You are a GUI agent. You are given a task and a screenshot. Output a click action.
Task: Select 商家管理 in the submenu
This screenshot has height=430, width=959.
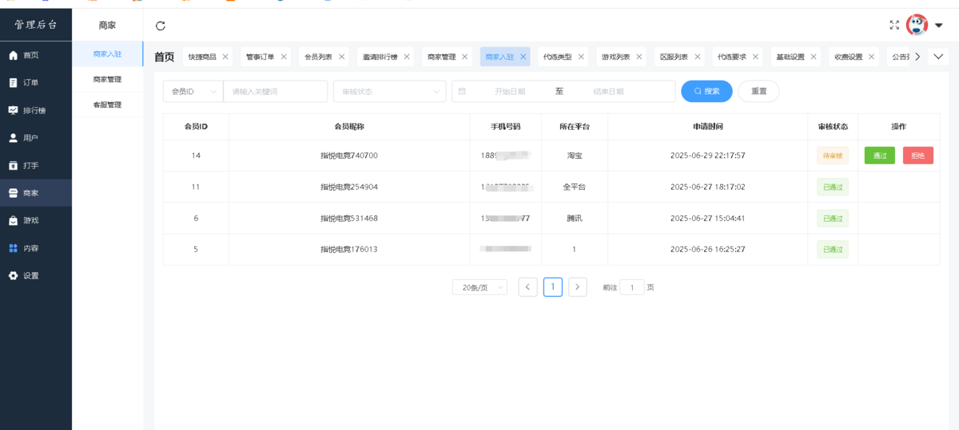pos(108,80)
